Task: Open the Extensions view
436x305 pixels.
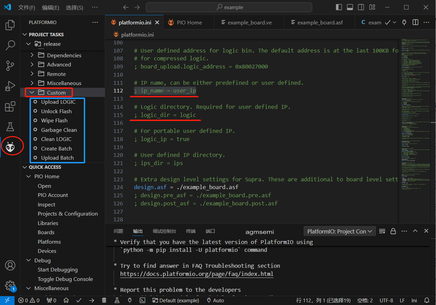Action: click(10, 106)
